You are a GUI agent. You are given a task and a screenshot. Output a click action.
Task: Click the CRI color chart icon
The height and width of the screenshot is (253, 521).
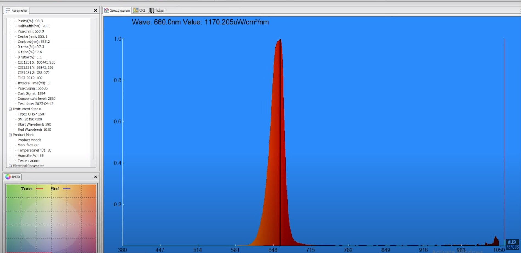pyautogui.click(x=136, y=10)
